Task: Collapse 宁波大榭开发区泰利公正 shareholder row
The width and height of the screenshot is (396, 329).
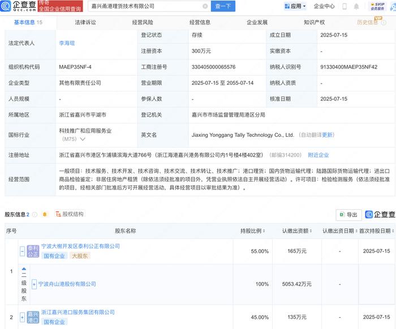Action: pos(22,252)
